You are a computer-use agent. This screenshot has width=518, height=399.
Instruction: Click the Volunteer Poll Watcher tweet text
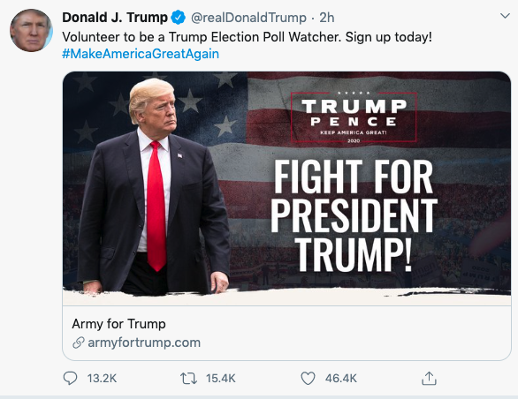(248, 37)
